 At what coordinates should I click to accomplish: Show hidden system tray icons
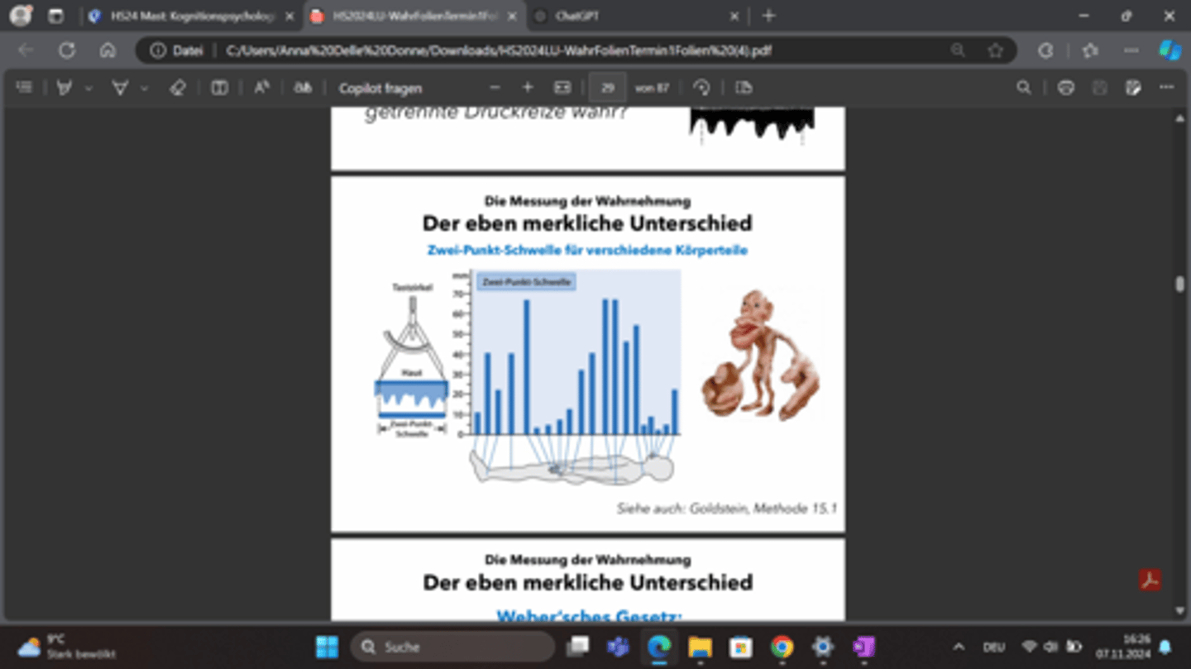coord(959,647)
